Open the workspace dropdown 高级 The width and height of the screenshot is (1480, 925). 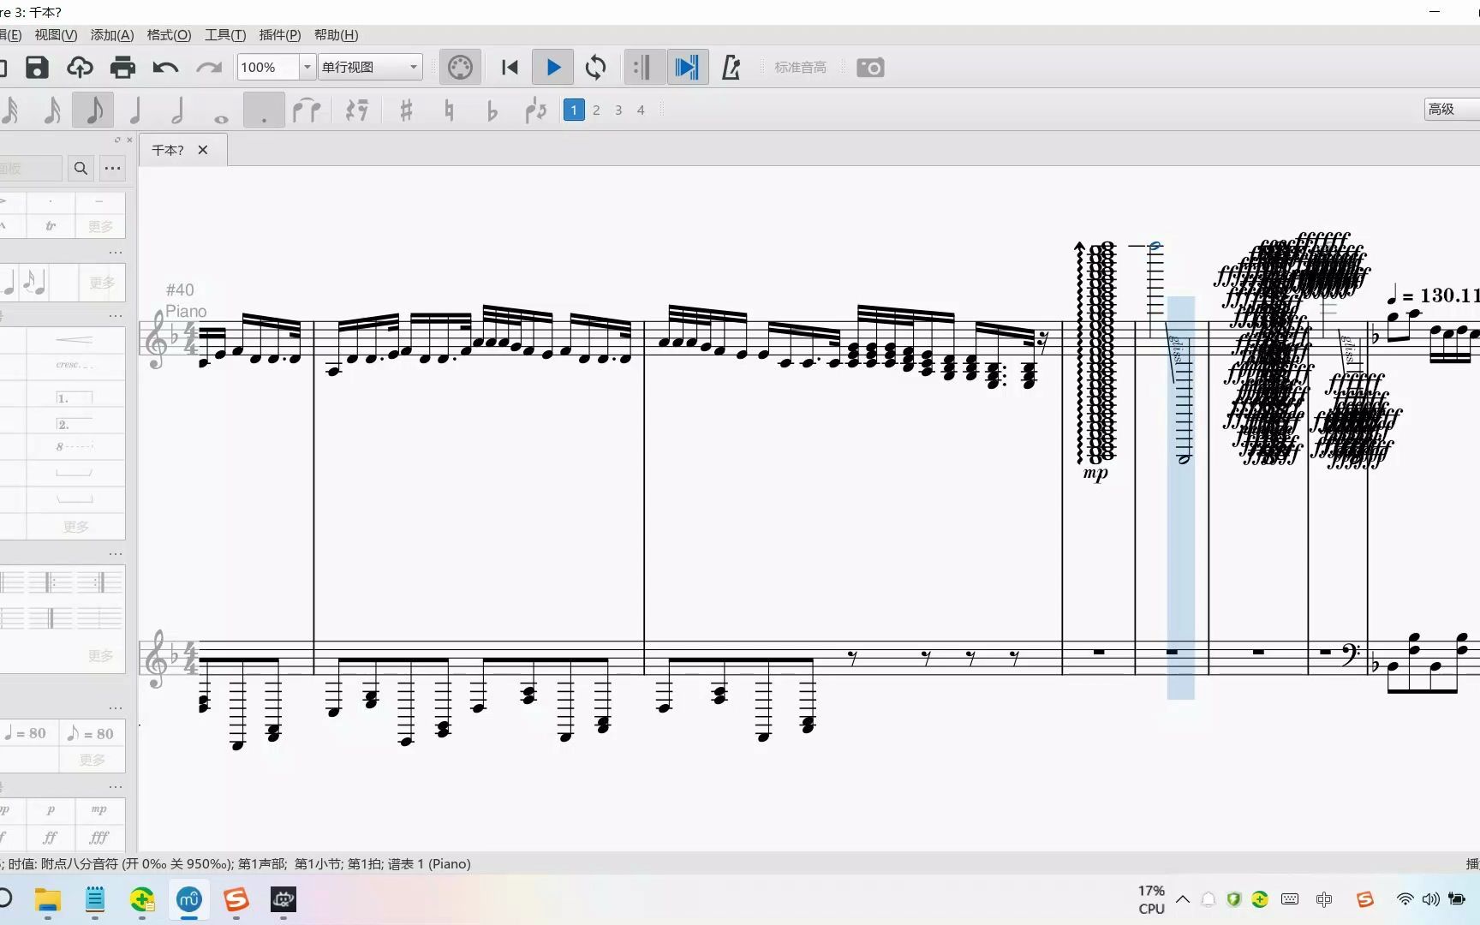coord(1452,109)
